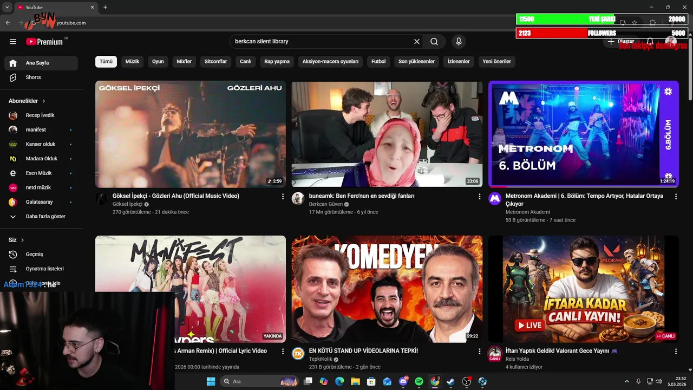The image size is (693, 390).
Task: Select Yeni öneriler chip
Action: click(496, 62)
